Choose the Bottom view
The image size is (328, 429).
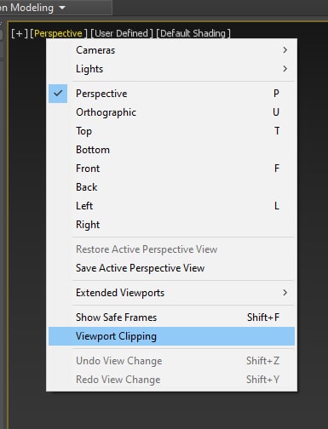coord(171,150)
